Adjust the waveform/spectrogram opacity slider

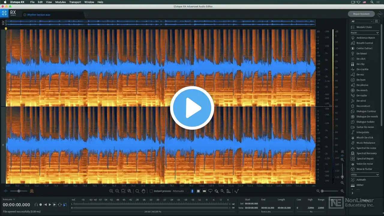(x=19, y=191)
